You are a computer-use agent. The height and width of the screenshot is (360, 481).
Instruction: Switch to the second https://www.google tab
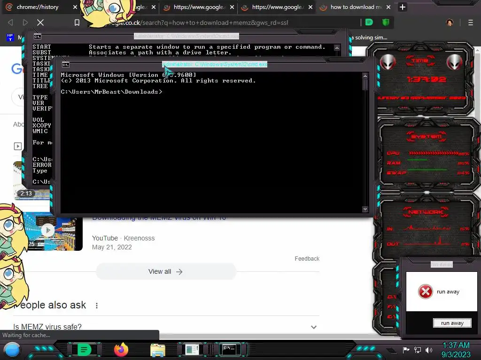(277, 7)
